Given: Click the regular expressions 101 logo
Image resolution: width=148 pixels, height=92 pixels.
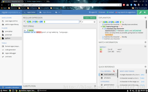Looking at the screenshot, I should point(11,12).
